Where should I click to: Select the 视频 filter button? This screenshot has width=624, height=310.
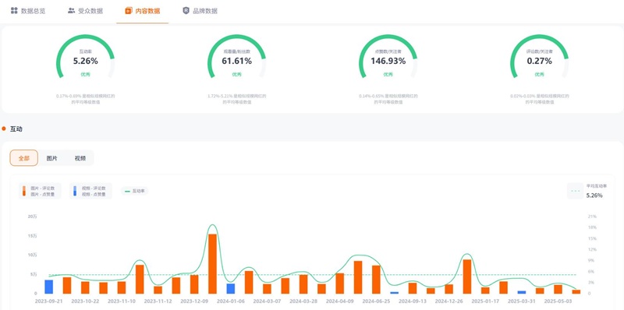[x=80, y=158]
